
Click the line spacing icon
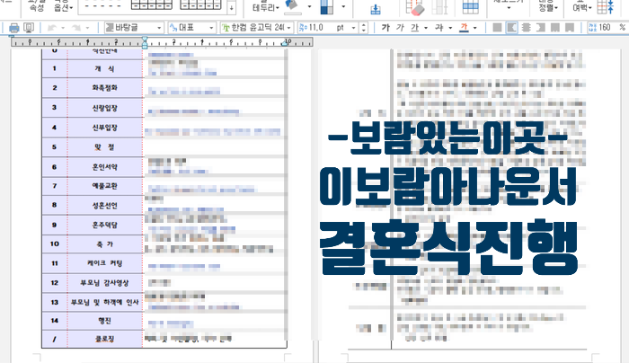coord(592,28)
